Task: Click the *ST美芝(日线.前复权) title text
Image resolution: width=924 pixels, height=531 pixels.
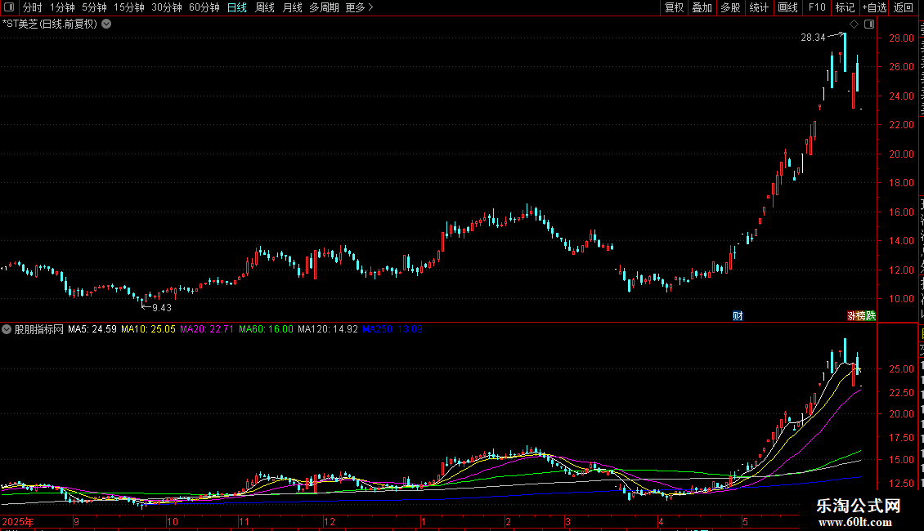Action: tap(50, 25)
